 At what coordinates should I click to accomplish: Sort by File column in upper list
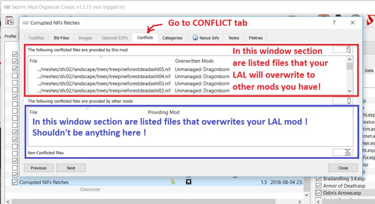pyautogui.click(x=100, y=61)
